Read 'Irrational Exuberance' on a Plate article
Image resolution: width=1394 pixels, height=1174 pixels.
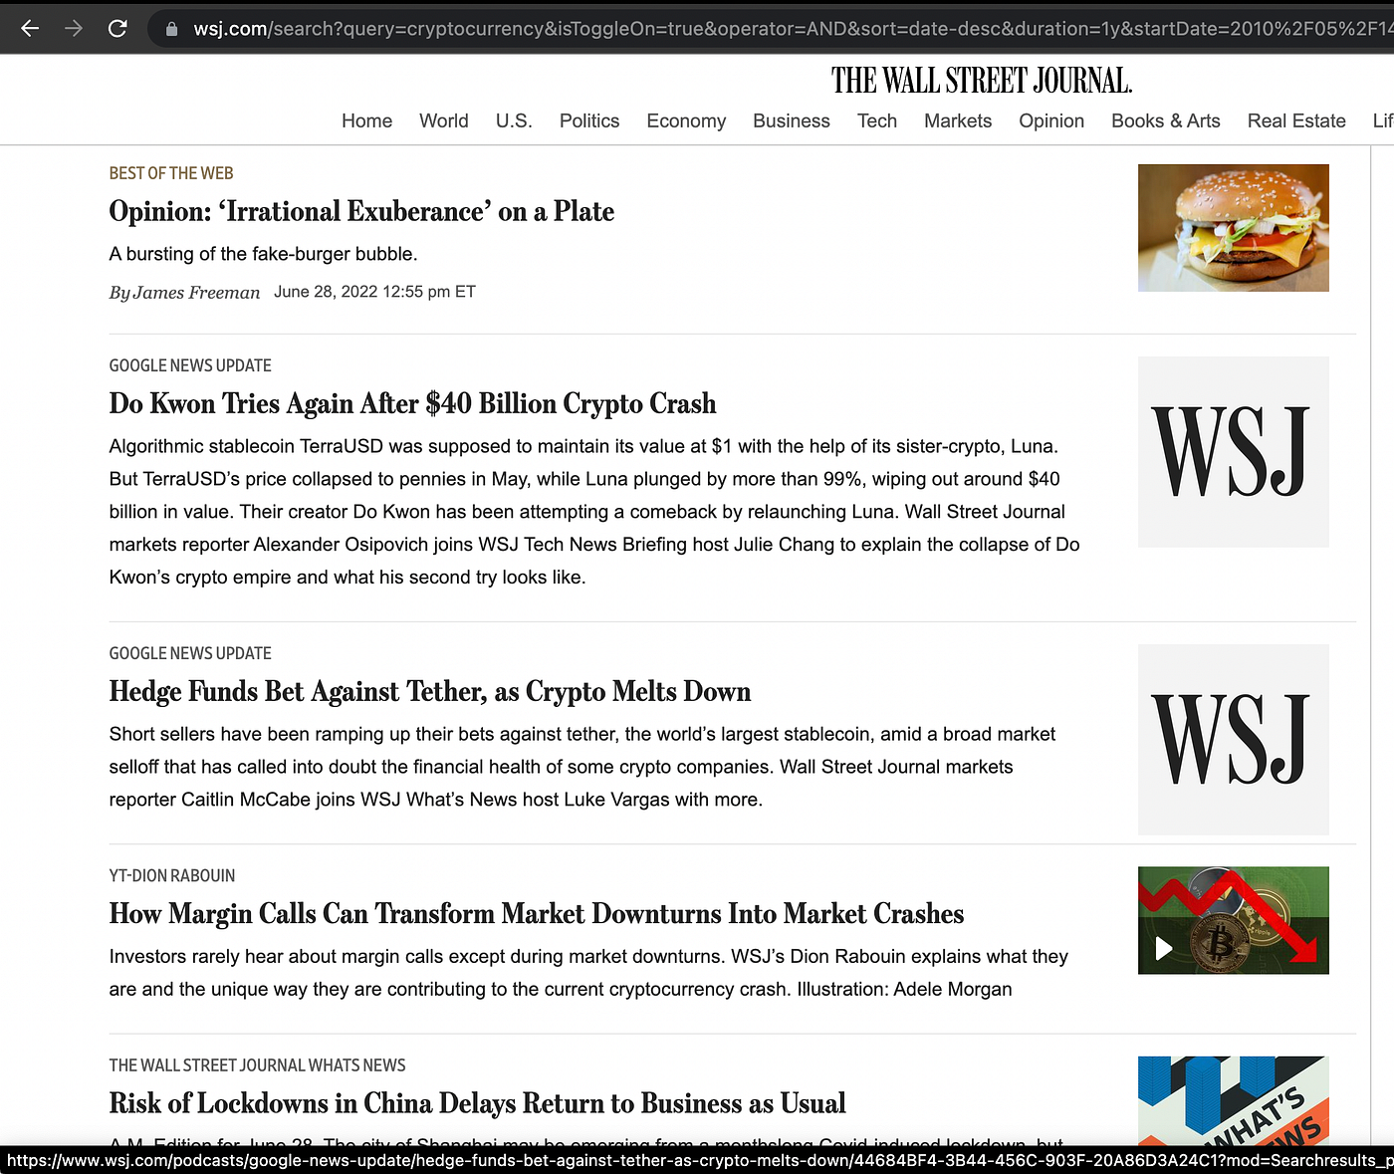click(361, 211)
